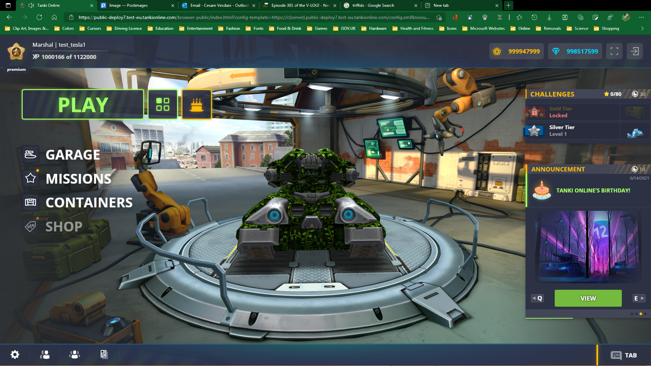Open game settings gear icon
Image resolution: width=651 pixels, height=366 pixels.
(x=15, y=355)
